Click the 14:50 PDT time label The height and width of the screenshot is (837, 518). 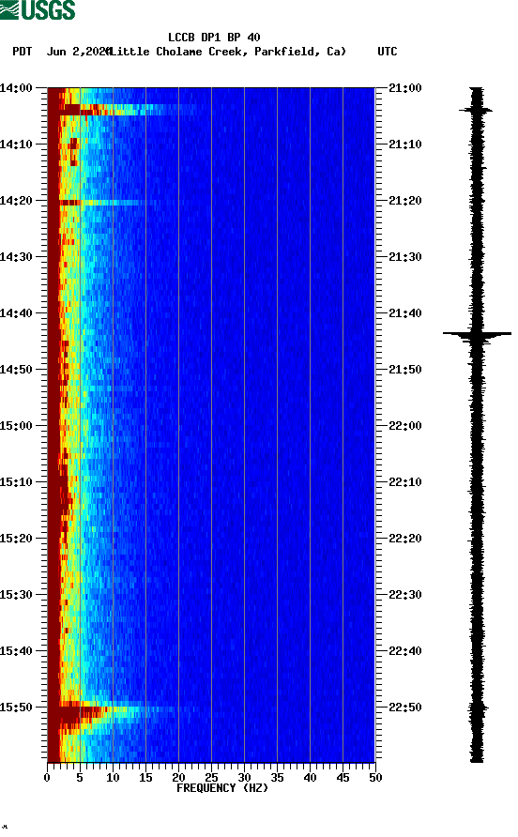click(16, 370)
